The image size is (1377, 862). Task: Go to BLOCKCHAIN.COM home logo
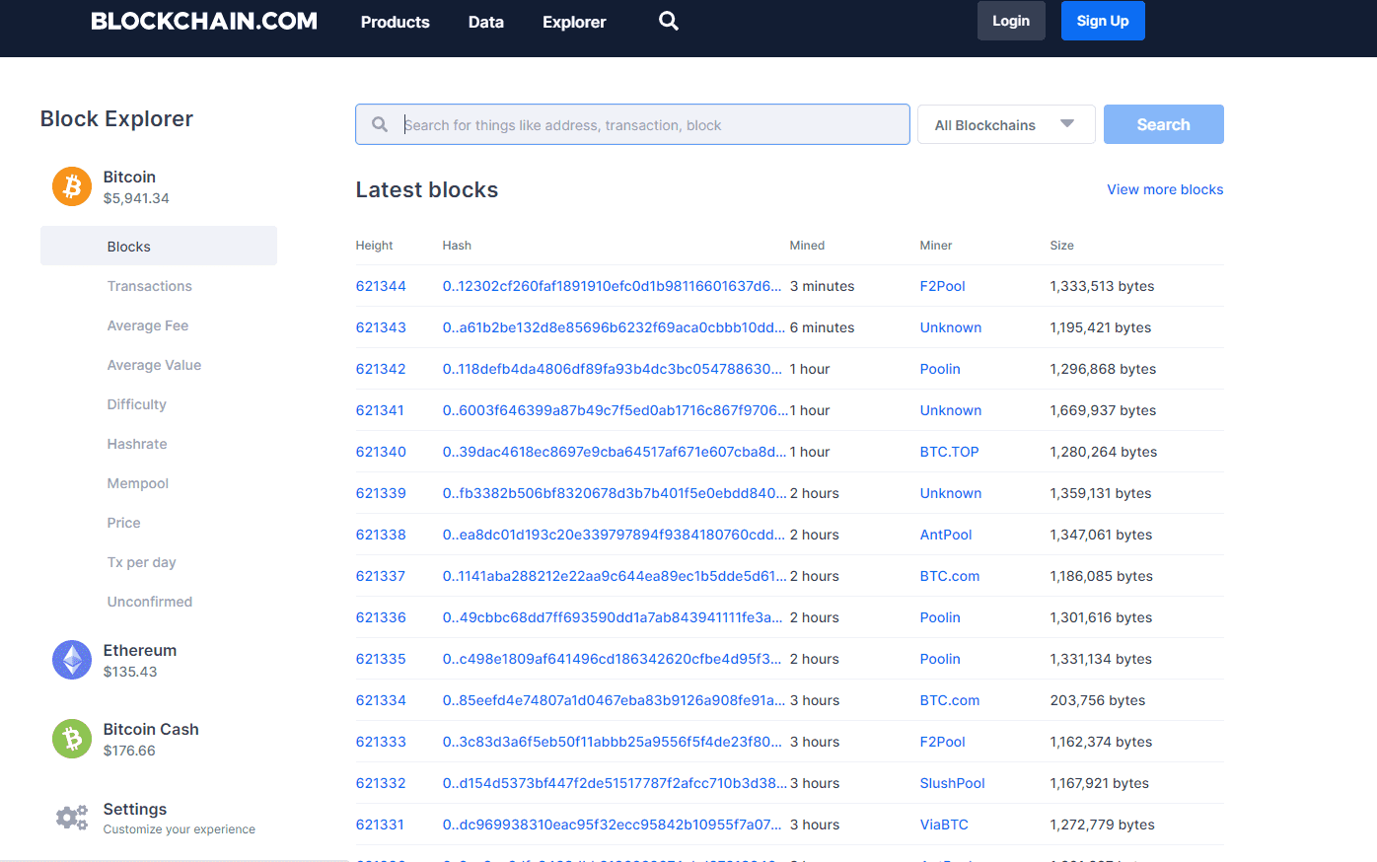pos(204,21)
